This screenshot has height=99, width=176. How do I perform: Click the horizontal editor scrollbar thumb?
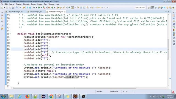pos(75,88)
